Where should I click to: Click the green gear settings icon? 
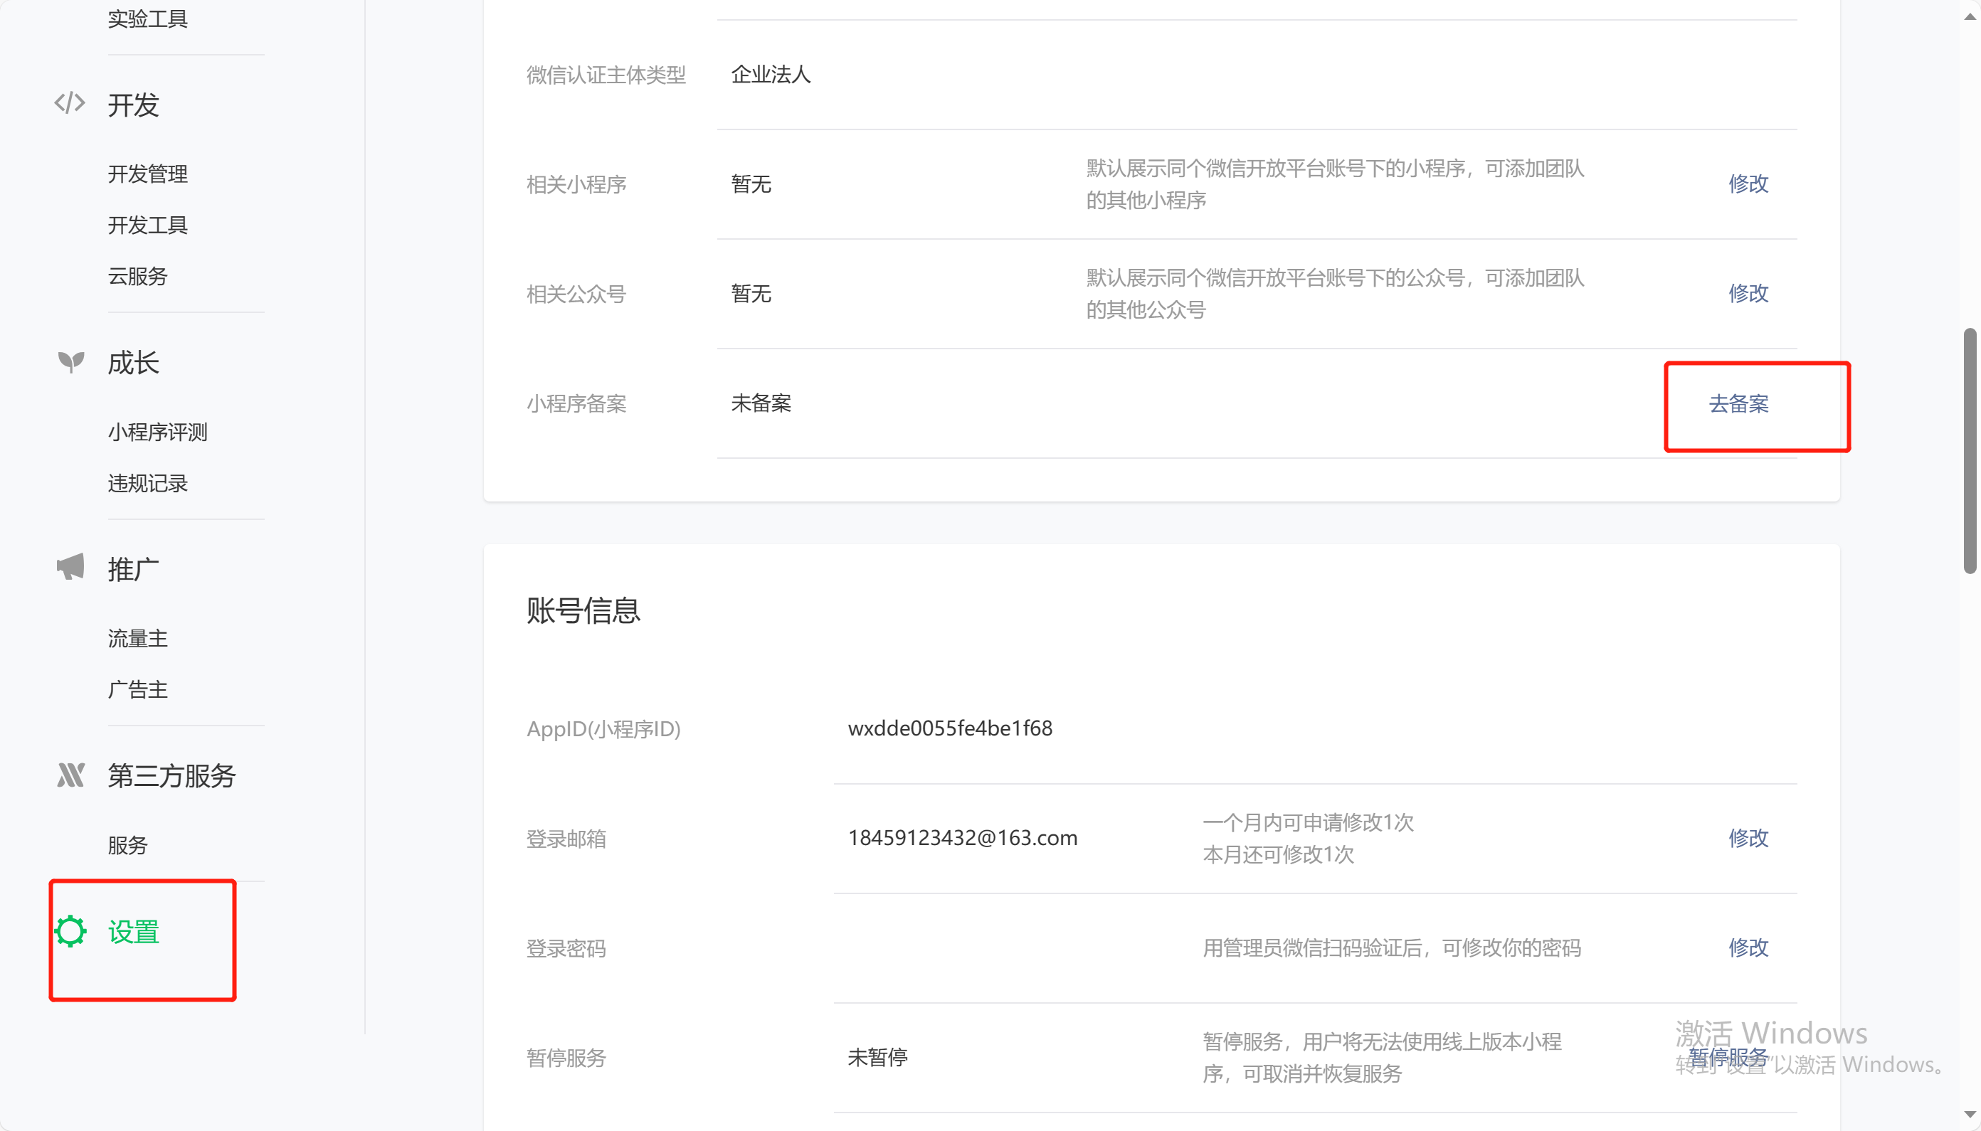pyautogui.click(x=70, y=931)
